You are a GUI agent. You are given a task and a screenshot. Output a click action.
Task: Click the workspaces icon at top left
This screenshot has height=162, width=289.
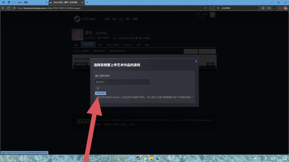coord(3,2)
